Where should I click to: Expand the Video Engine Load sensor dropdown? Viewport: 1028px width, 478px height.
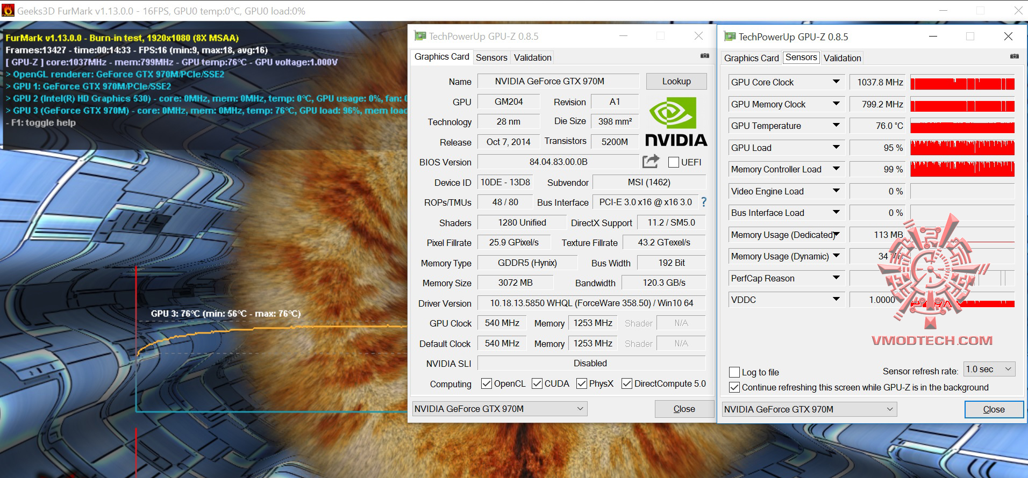tap(836, 191)
